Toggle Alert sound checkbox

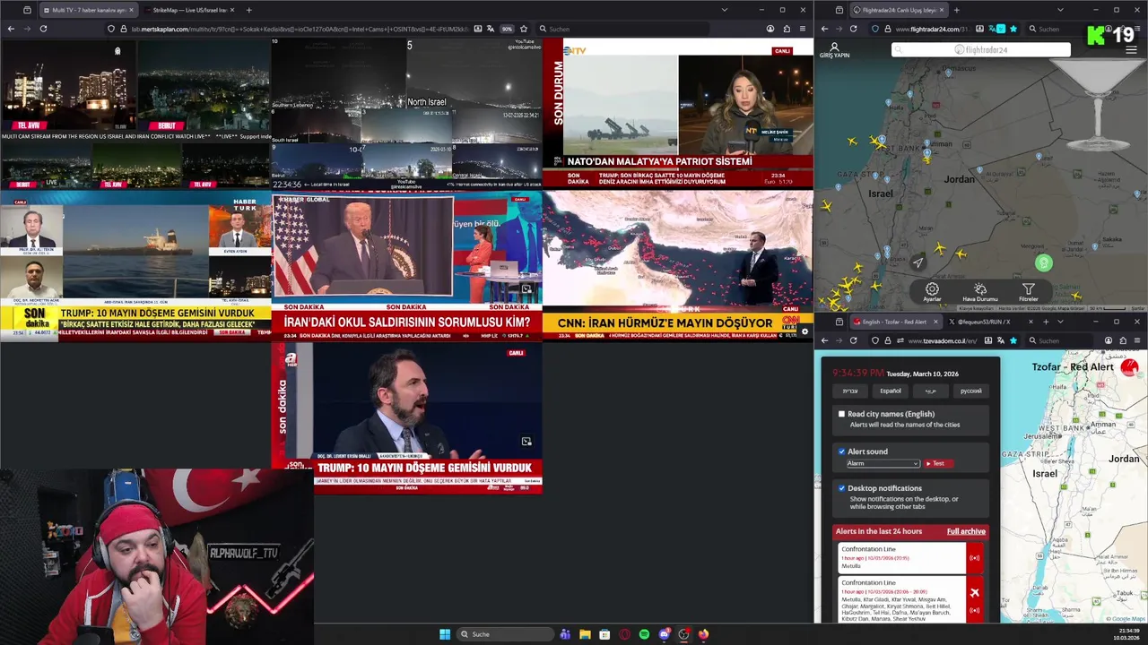[x=841, y=451]
